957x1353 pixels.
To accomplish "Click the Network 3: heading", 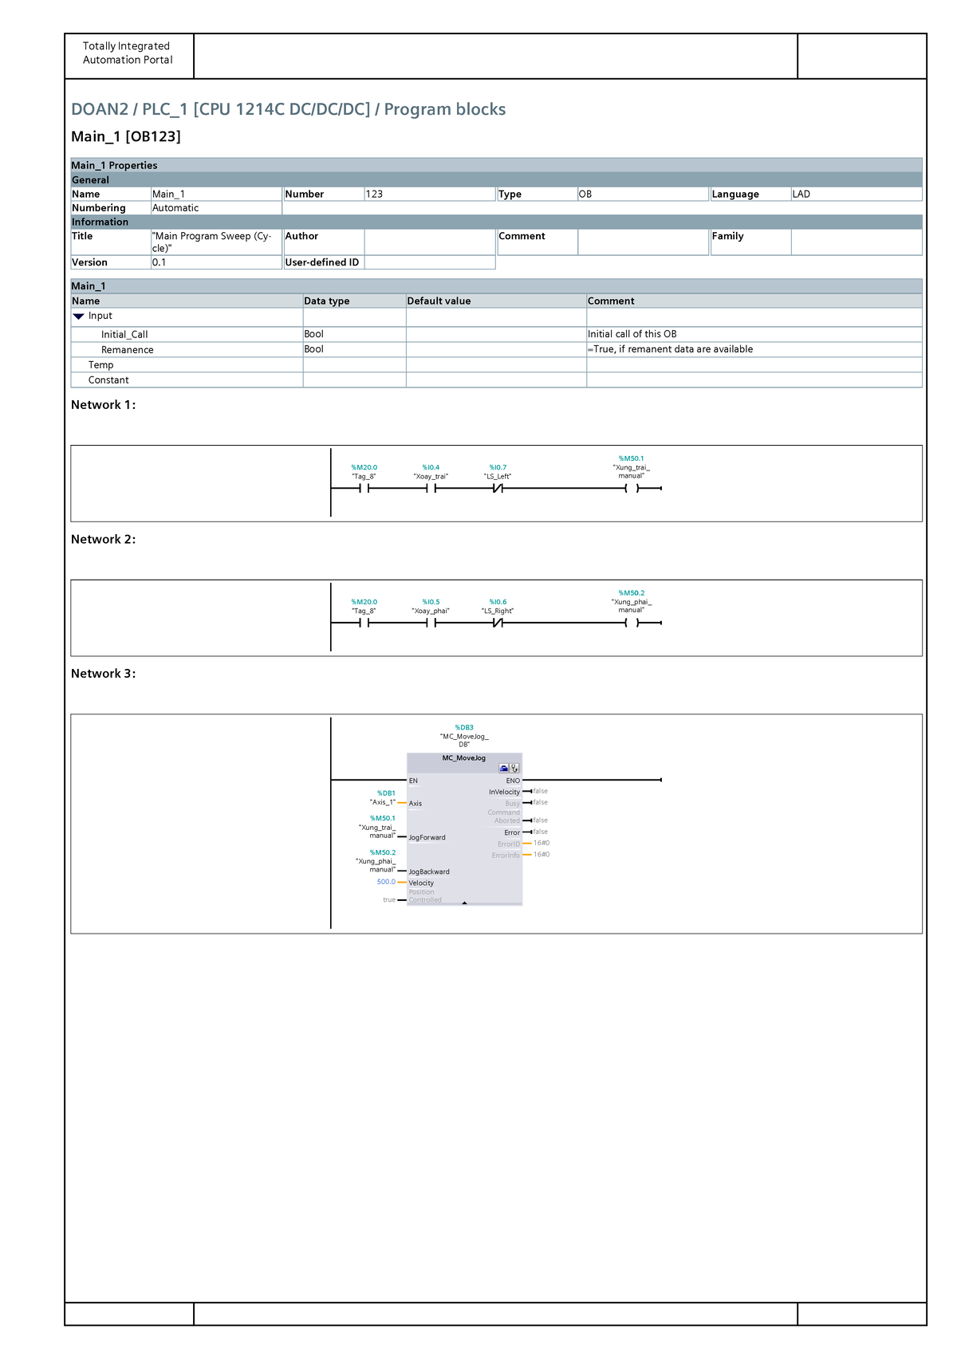I will tap(103, 674).
